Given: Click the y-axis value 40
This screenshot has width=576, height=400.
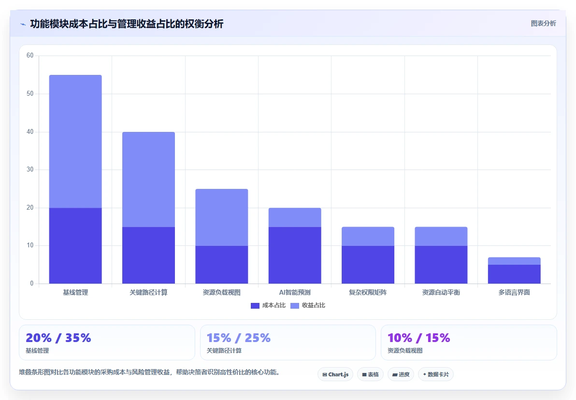Looking at the screenshot, I should (x=30, y=131).
